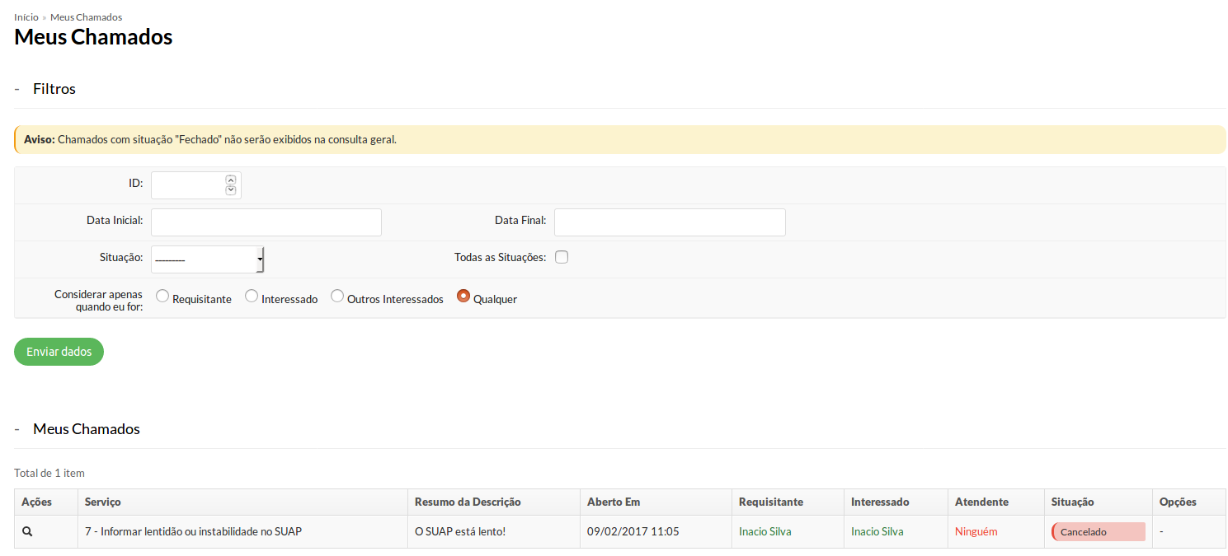
Task: Open the Situação dropdown
Action: (x=207, y=259)
